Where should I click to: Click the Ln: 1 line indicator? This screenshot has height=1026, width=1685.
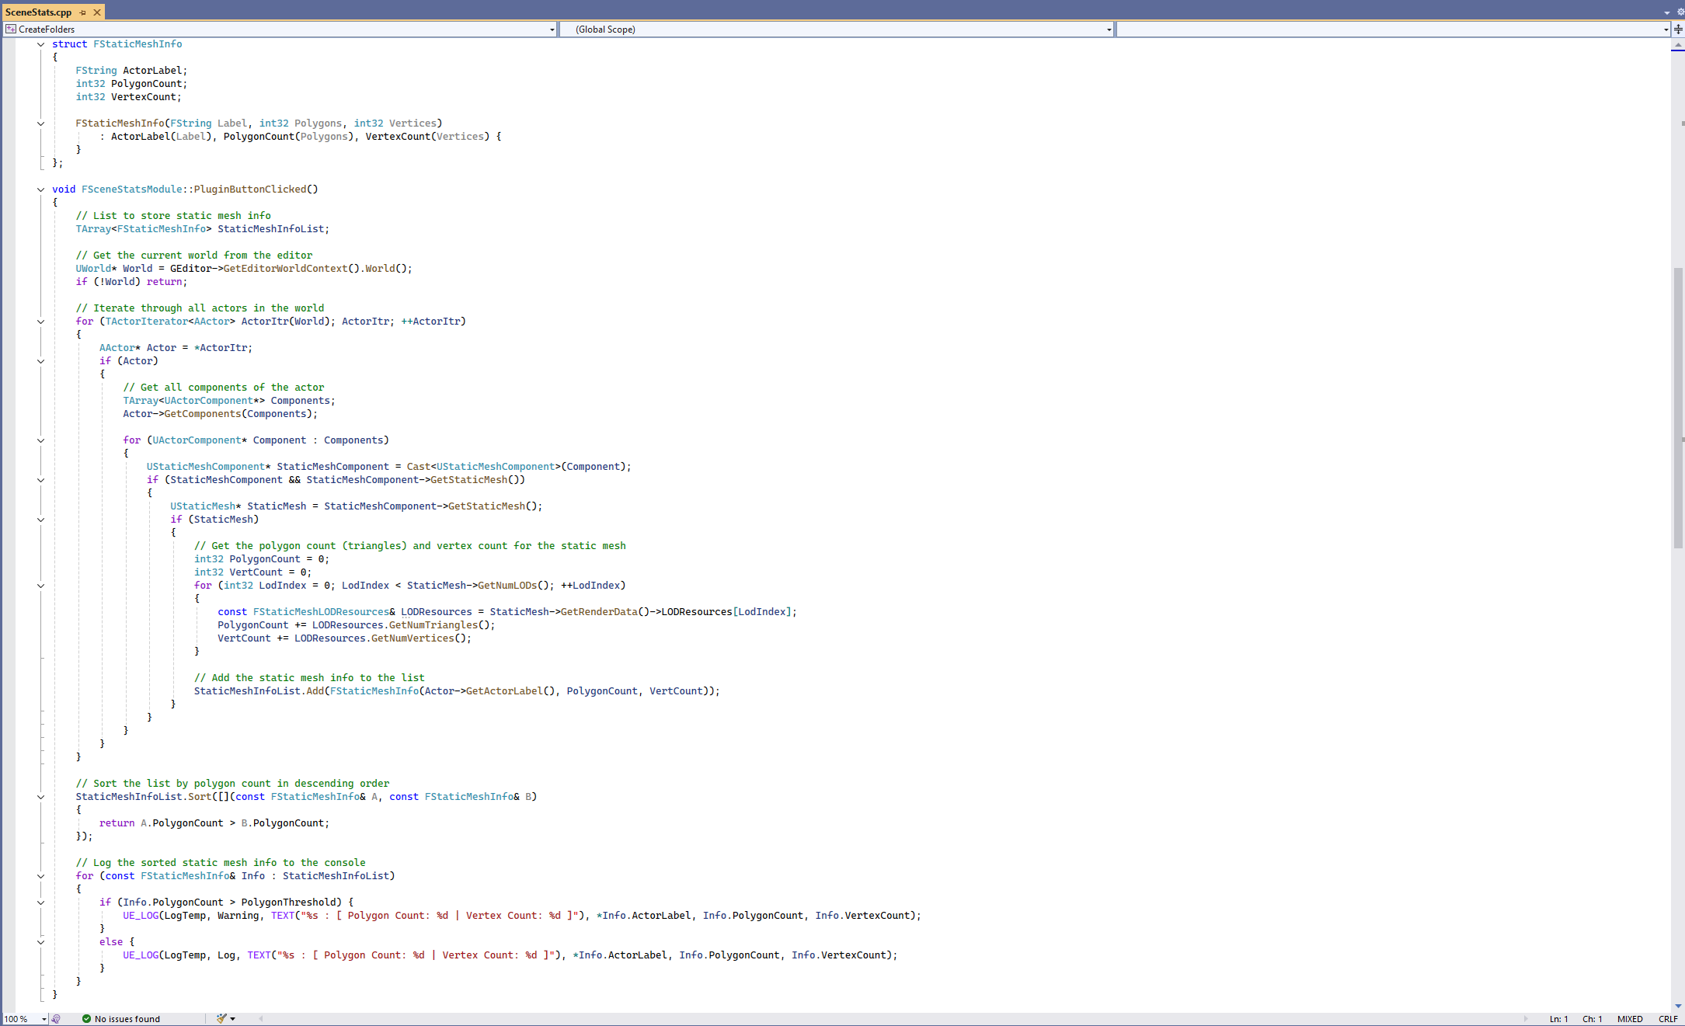pyautogui.click(x=1558, y=1019)
